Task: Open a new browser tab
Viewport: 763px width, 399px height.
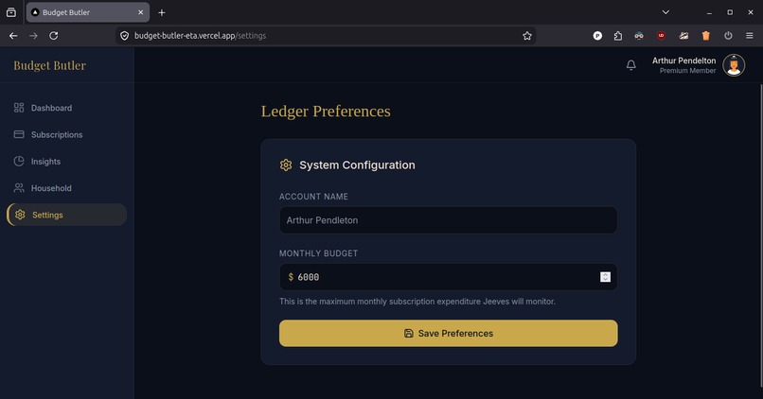Action: point(162,12)
